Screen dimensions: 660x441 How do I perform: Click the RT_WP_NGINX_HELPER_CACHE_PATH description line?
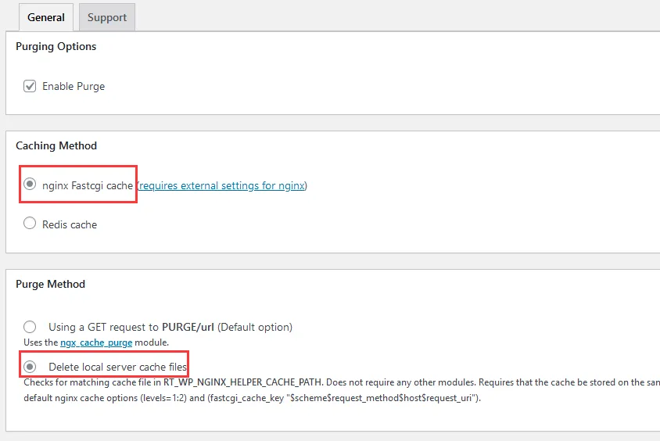tap(342, 382)
